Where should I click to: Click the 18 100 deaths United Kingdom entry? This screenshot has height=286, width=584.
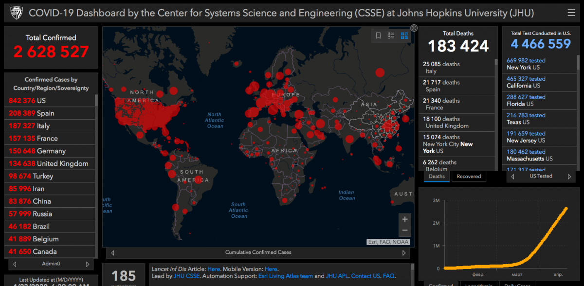(x=457, y=123)
